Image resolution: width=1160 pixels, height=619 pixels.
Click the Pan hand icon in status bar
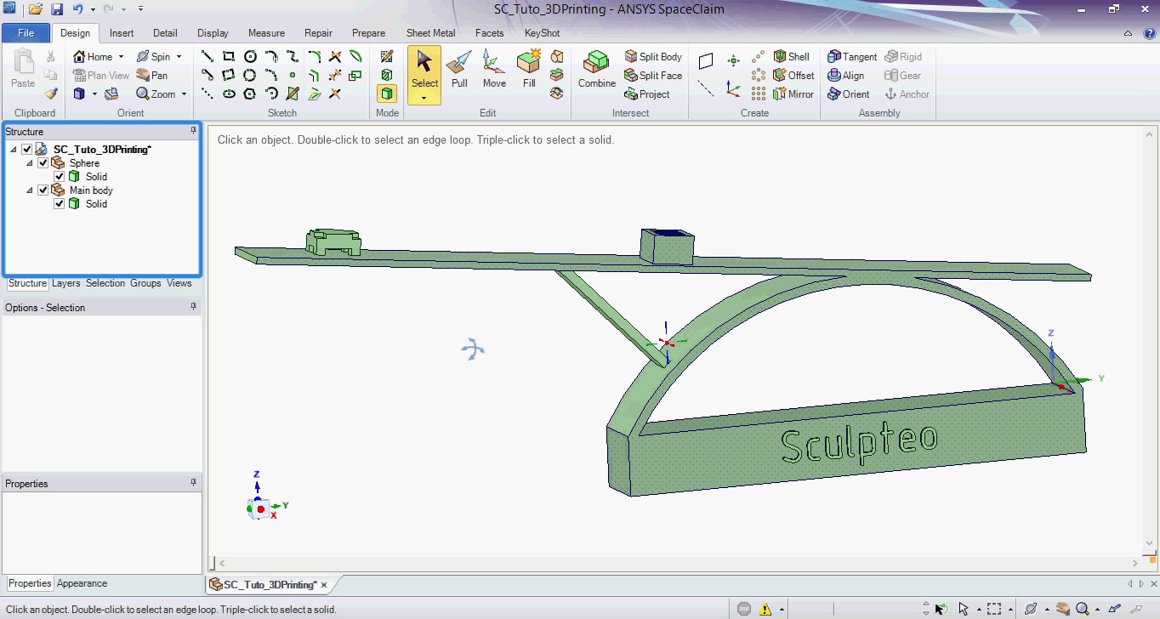pyautogui.click(x=1063, y=609)
